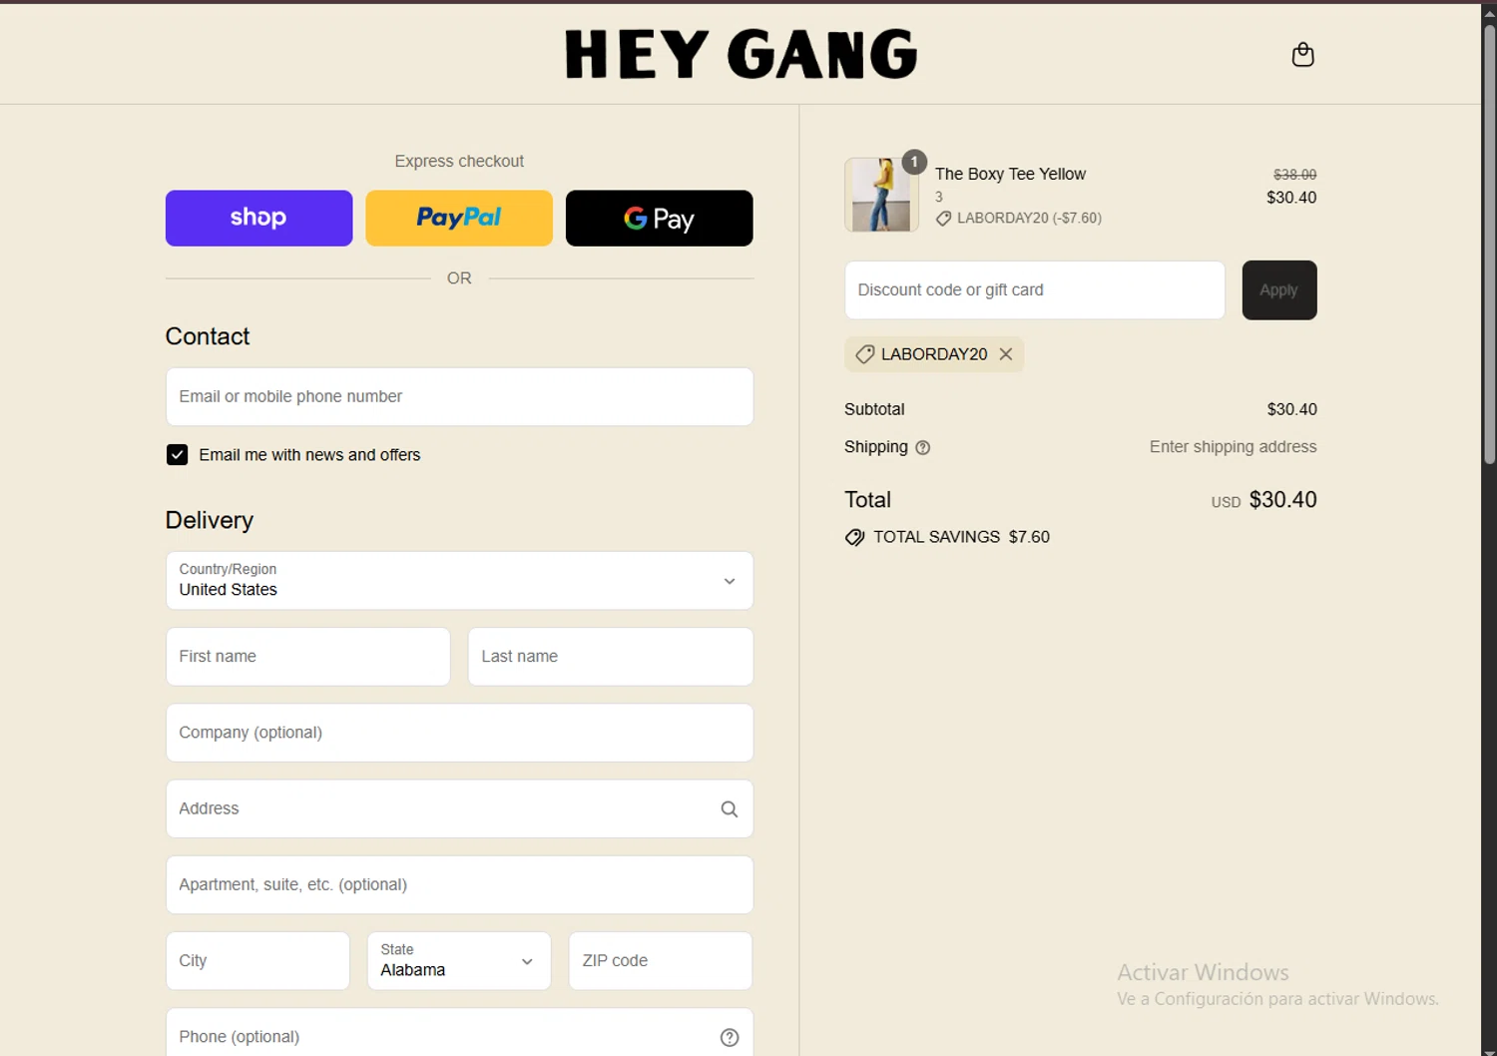Click the Enter shipping address text

(x=1233, y=447)
